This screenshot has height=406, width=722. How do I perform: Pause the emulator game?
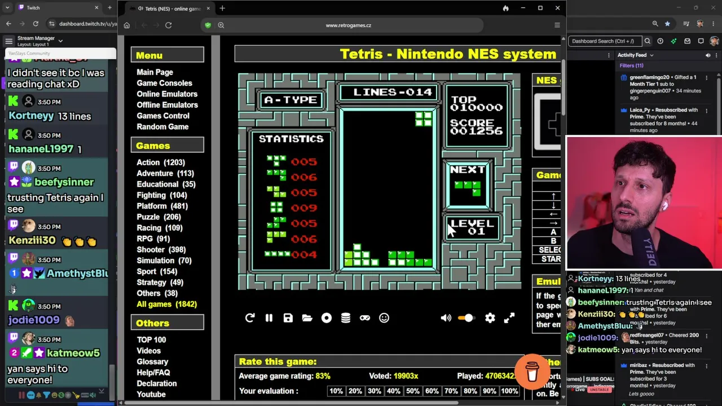point(269,318)
